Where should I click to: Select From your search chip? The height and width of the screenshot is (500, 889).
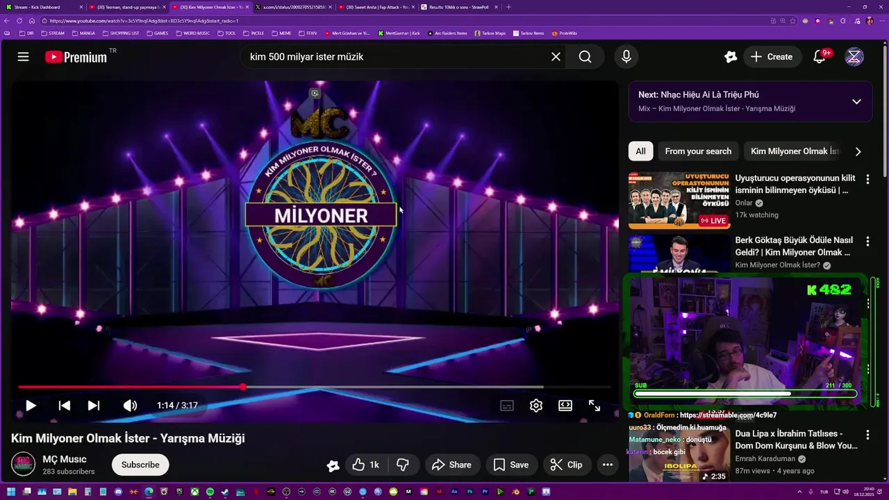(x=698, y=151)
